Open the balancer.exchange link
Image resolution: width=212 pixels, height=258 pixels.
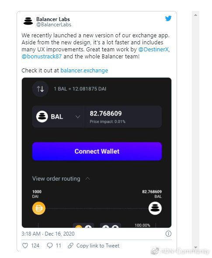point(84,70)
